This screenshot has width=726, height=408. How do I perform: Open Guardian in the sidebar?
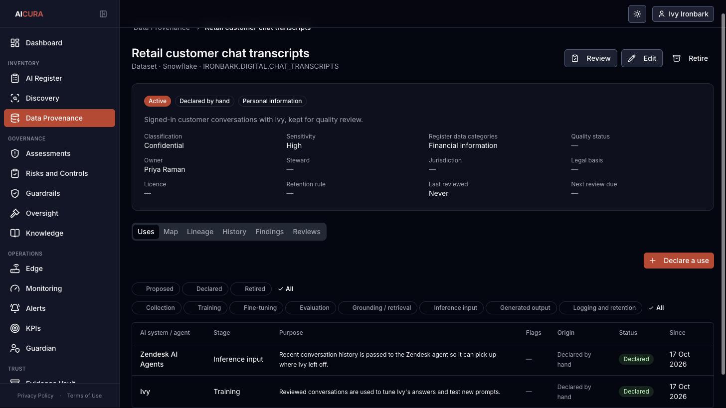[x=59, y=348]
